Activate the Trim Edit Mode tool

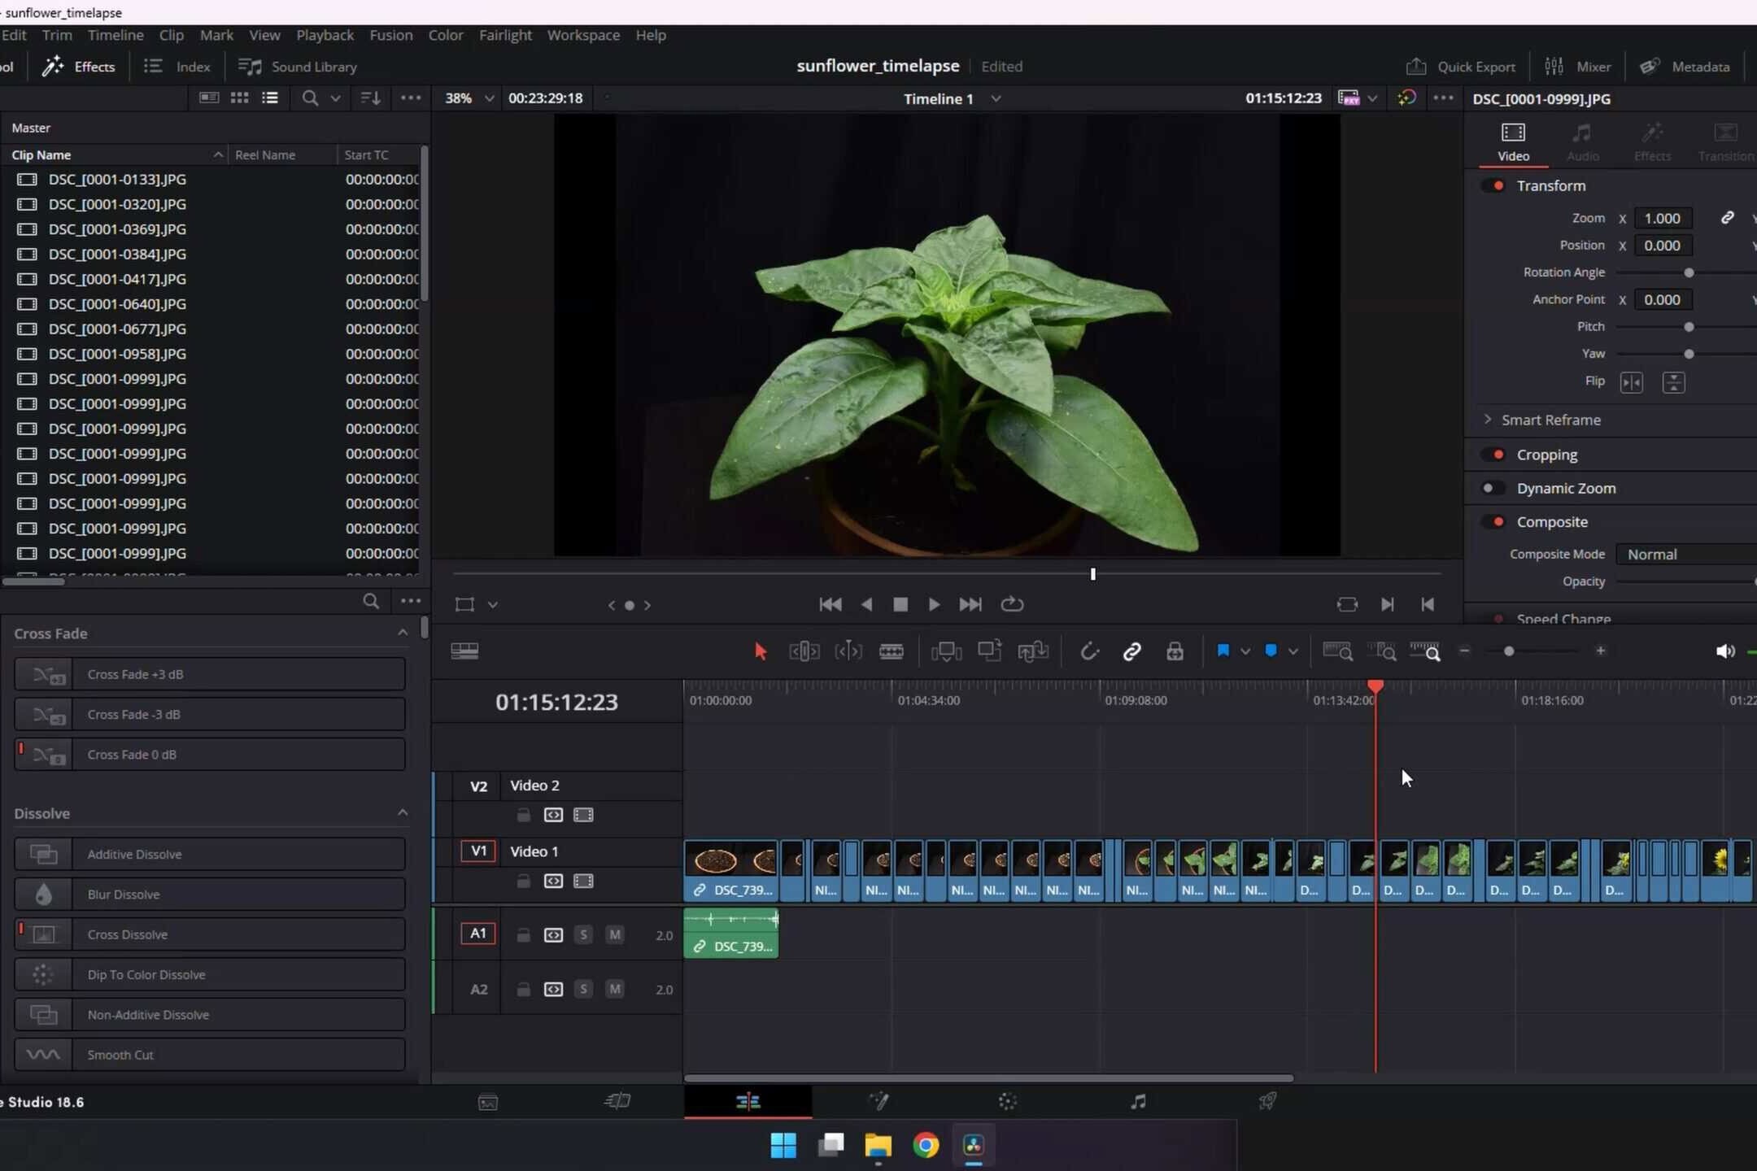[x=804, y=651]
